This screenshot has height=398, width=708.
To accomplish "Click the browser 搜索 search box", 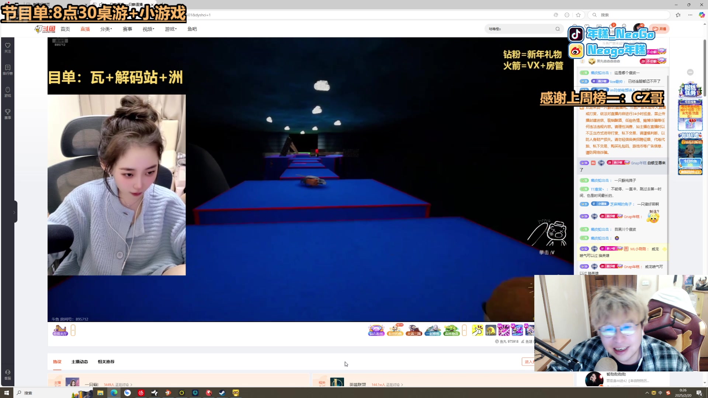I will point(629,15).
